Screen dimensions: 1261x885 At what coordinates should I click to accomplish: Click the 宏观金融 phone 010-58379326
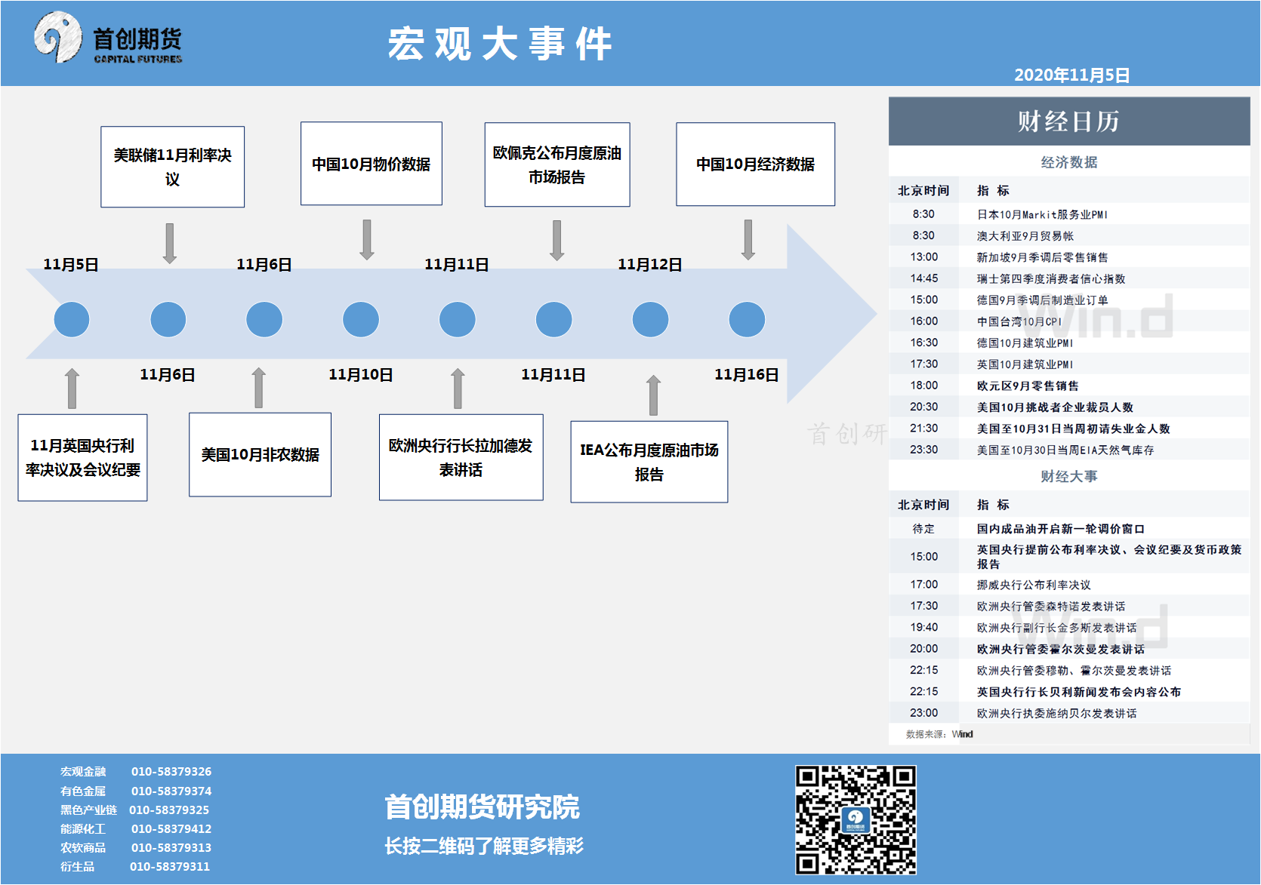[x=171, y=772]
